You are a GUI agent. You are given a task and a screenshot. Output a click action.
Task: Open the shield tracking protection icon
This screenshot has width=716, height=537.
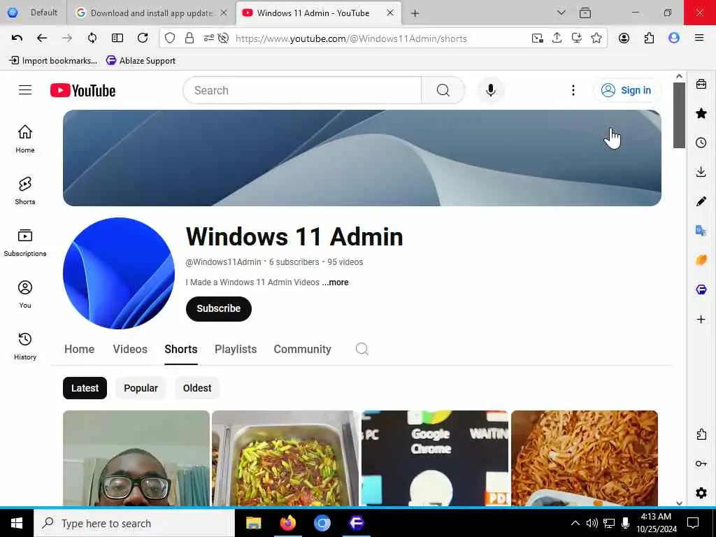tap(170, 38)
